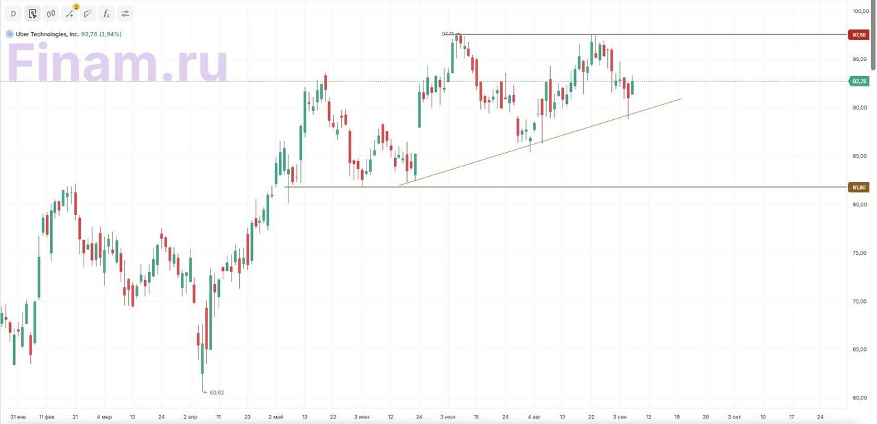Open chart settings sliders icon
The height and width of the screenshot is (424, 877).
click(125, 14)
